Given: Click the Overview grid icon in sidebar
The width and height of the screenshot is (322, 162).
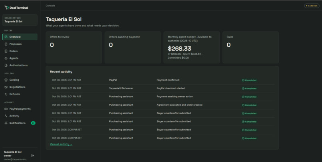Looking at the screenshot, I should point(6,37).
